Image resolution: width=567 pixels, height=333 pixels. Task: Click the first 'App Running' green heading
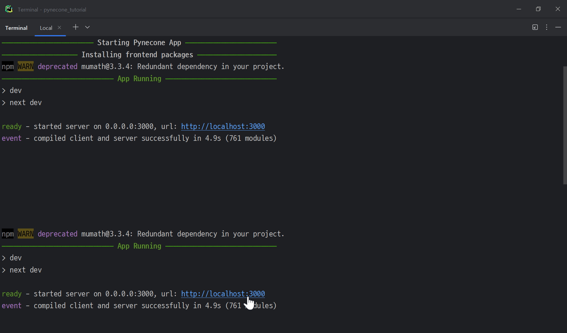click(139, 79)
